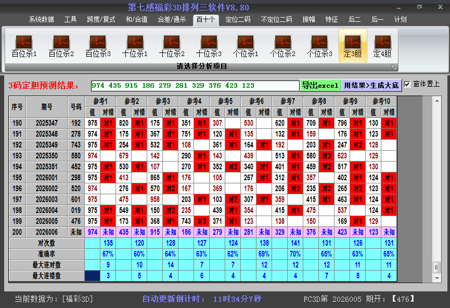Viewport: 450px width, 308px height.
Task: Open the 计划 menu tab
Action: coord(400,19)
